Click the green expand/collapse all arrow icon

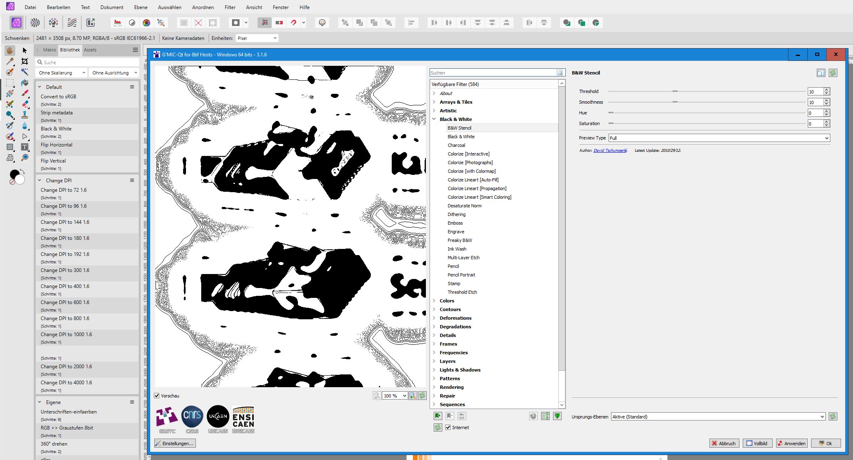[x=557, y=416]
